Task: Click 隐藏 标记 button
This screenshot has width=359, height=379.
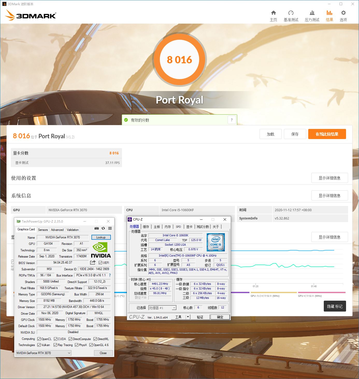Action: tap(335, 306)
